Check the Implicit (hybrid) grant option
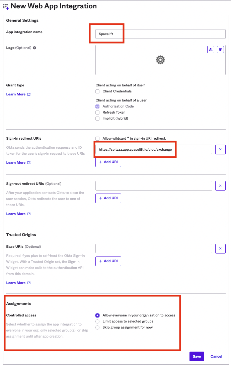Screen dimensions: 231x366 97,118
